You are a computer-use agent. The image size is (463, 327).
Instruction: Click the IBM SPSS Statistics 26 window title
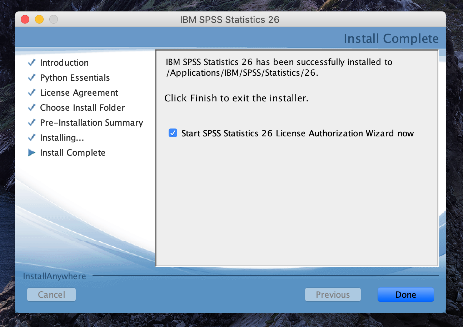tap(230, 19)
